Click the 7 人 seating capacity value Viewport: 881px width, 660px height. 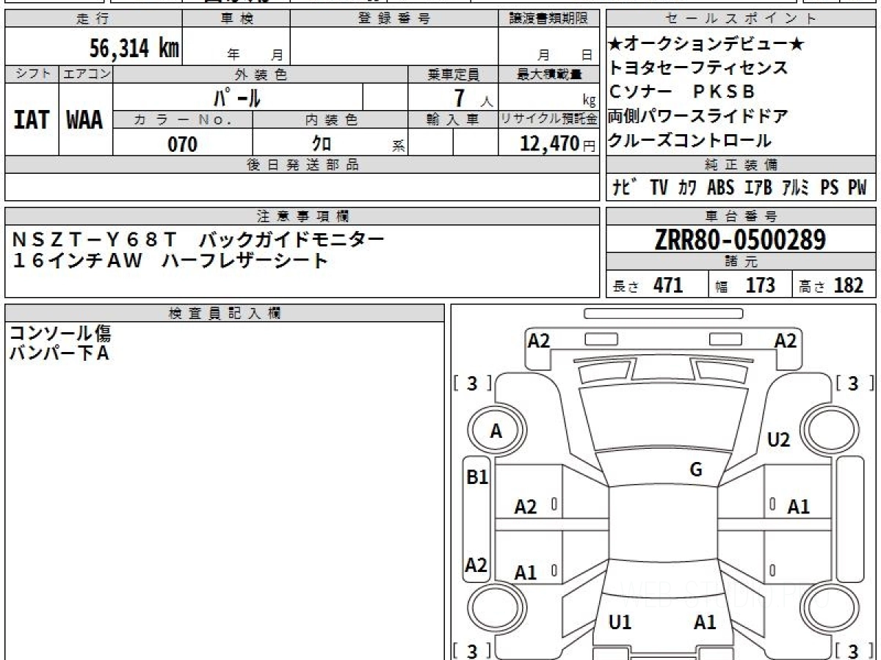point(474,97)
